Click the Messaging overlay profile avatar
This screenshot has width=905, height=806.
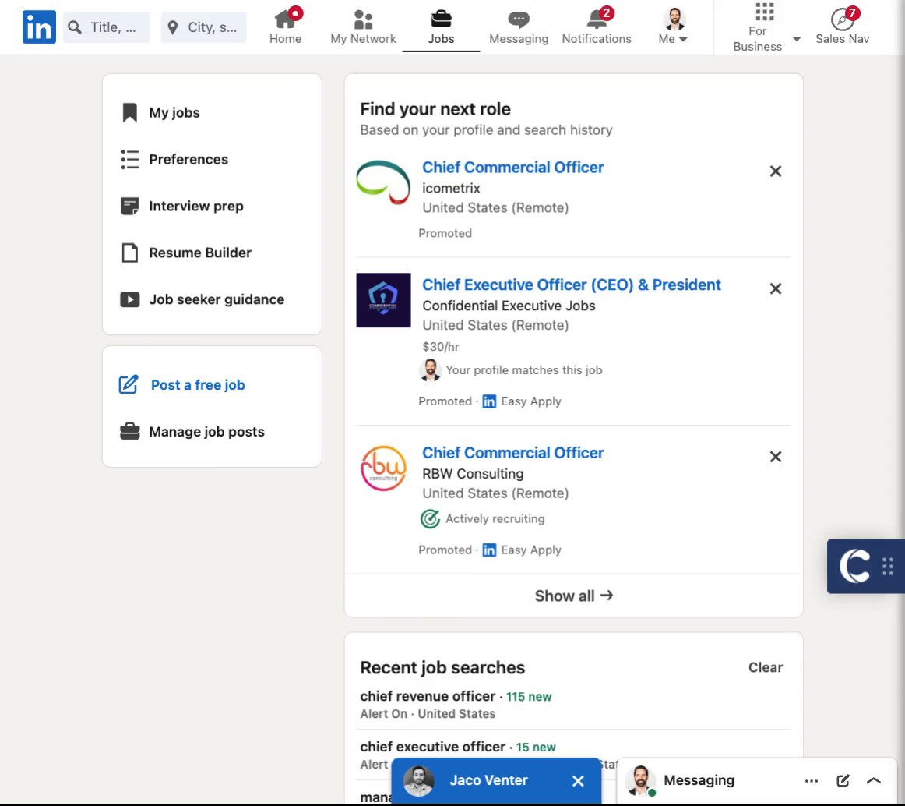pos(640,780)
